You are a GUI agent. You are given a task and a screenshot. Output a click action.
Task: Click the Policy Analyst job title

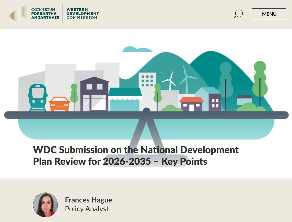point(87,209)
